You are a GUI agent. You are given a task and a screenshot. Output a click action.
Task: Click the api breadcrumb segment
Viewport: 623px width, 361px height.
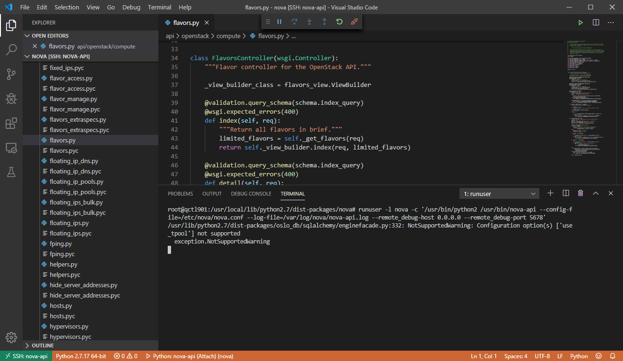coord(170,36)
